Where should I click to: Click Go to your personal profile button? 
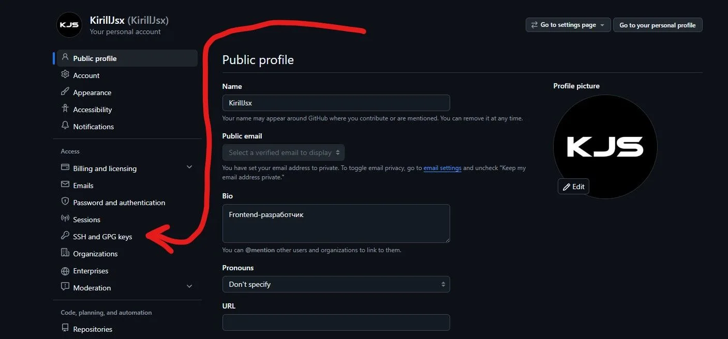pos(657,25)
